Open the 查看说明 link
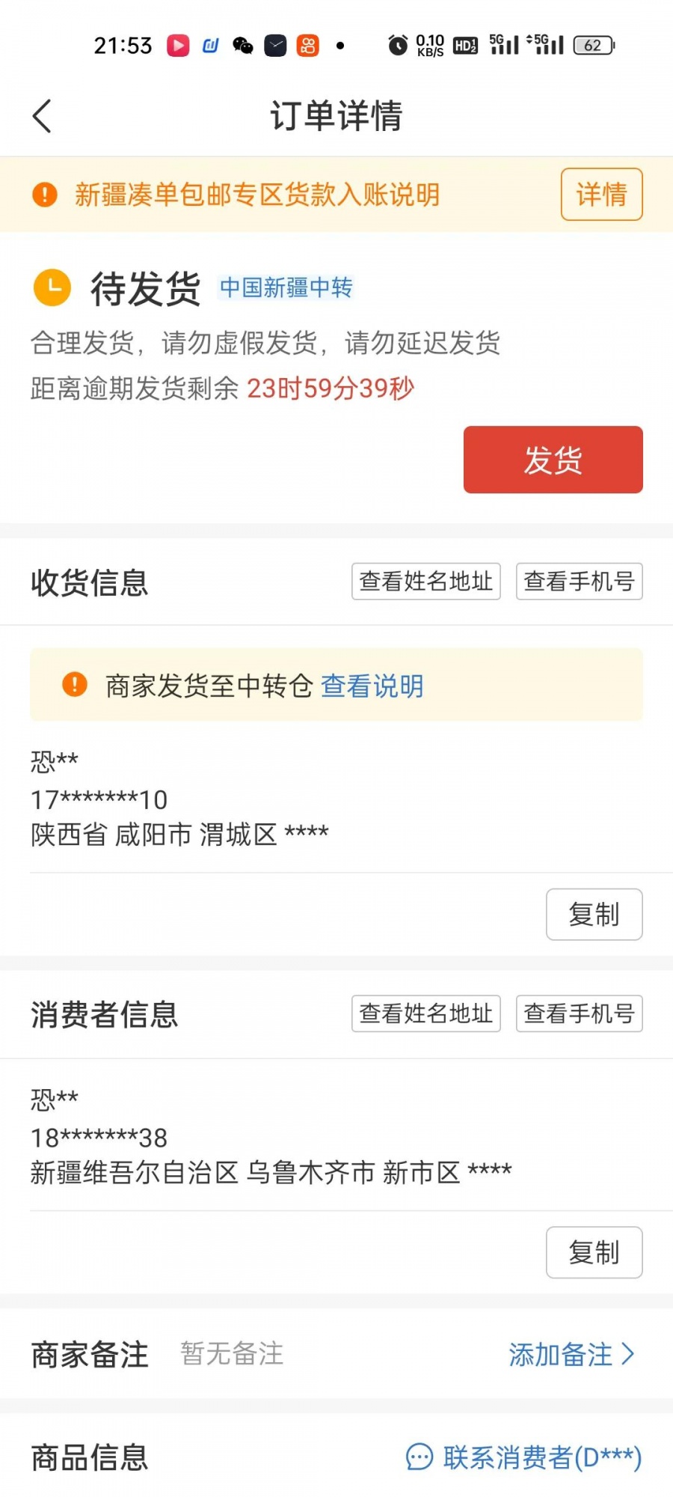The image size is (673, 1497). tap(372, 686)
